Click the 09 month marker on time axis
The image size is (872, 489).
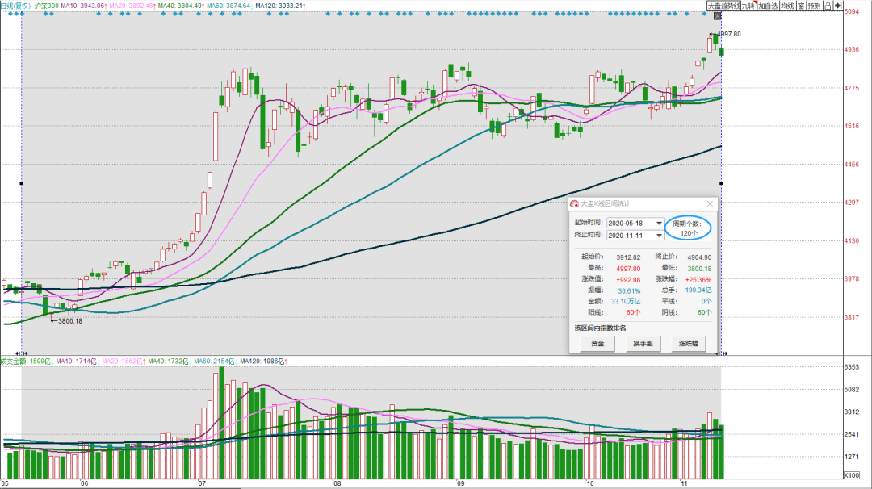(x=460, y=483)
